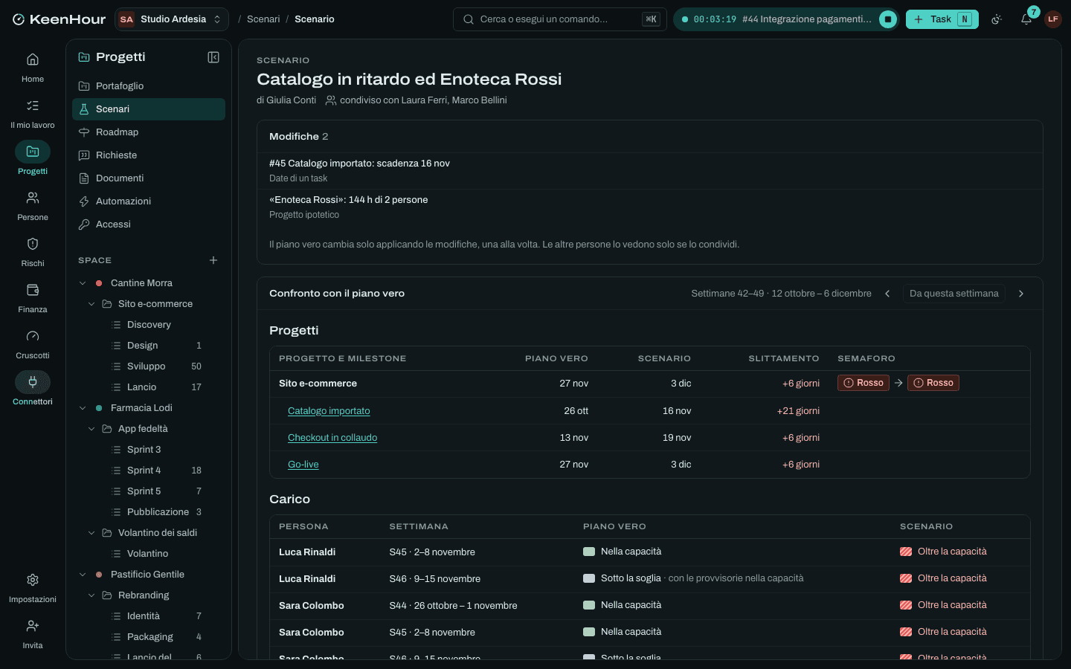Open Rischi in the left rail
The height and width of the screenshot is (669, 1071).
coord(33,252)
